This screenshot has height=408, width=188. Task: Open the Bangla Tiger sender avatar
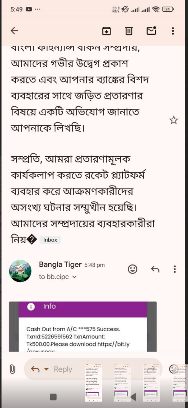pyautogui.click(x=20, y=270)
